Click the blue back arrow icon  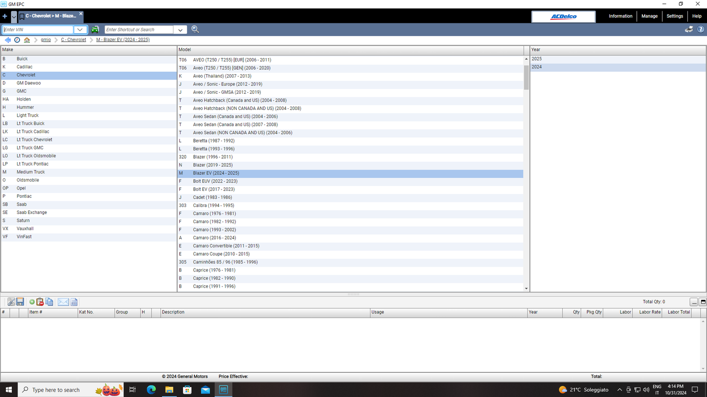(7, 40)
